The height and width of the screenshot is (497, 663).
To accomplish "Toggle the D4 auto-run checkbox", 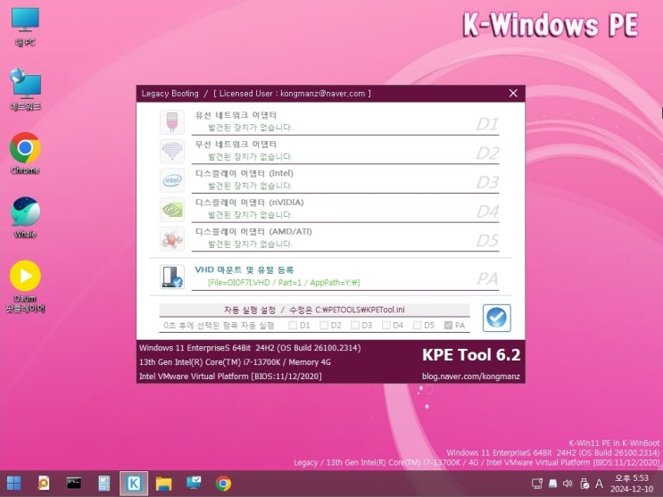I will (386, 325).
